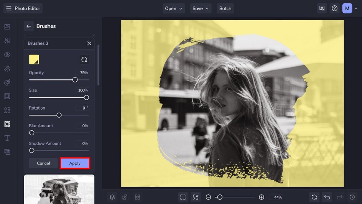The image size is (362, 204).
Task: Click the yellow brush color swatch
Action: pyautogui.click(x=34, y=59)
